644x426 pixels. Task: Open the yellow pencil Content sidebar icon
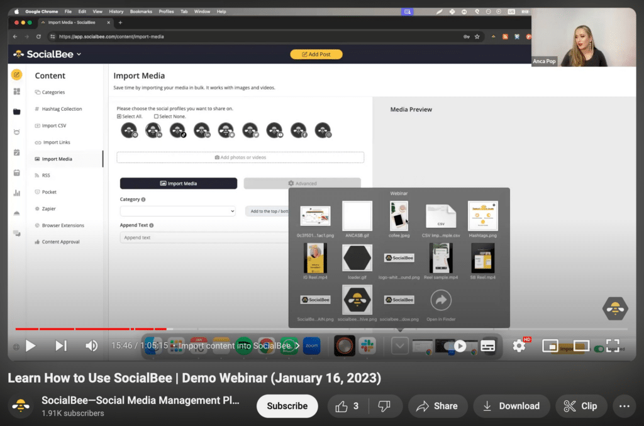click(x=16, y=75)
